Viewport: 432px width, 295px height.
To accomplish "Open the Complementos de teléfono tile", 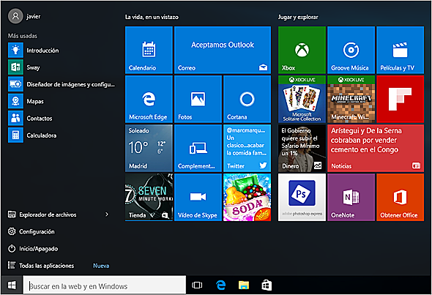I will click(x=198, y=148).
